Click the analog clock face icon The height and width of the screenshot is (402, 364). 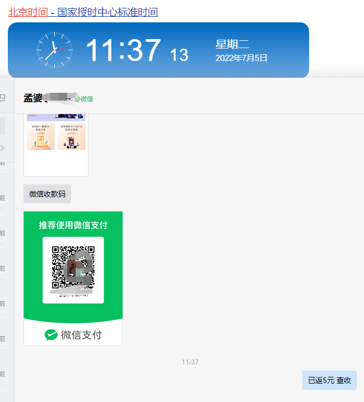pos(54,50)
